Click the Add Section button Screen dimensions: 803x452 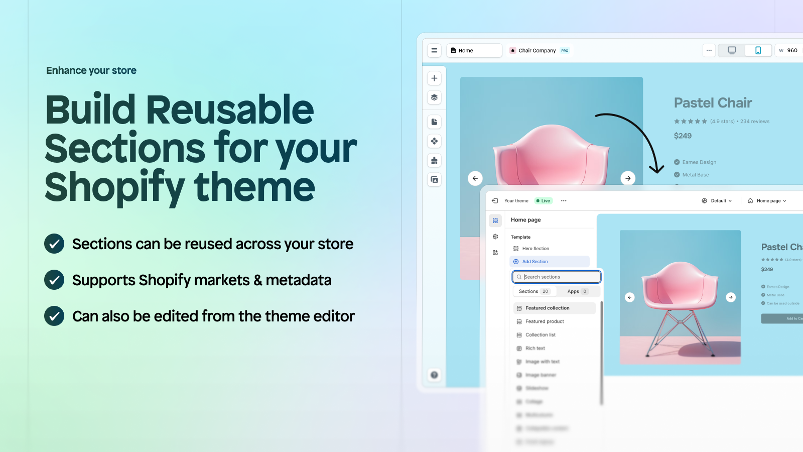tap(550, 261)
